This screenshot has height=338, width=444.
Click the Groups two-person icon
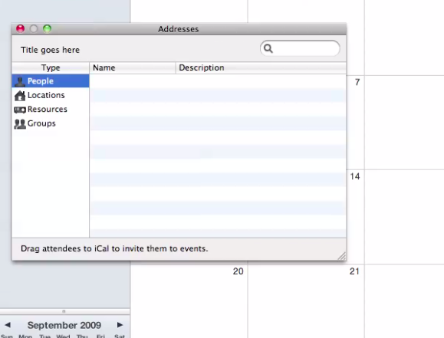(20, 124)
